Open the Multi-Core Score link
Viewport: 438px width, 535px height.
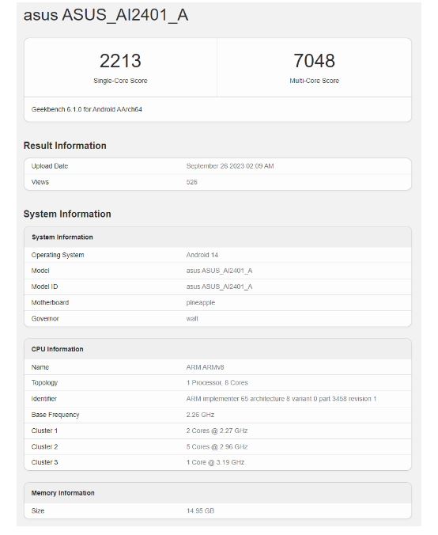tap(315, 81)
